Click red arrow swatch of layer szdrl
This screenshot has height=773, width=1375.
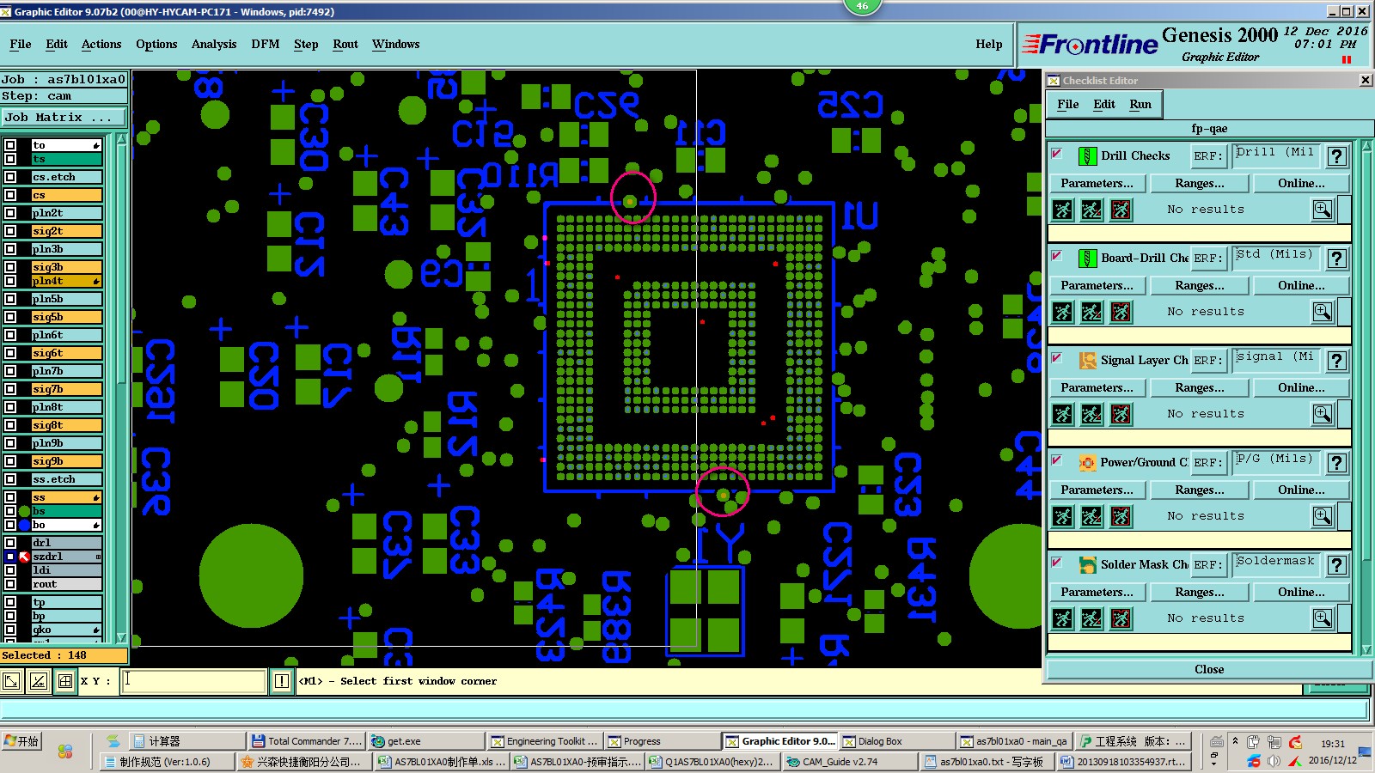pyautogui.click(x=24, y=557)
